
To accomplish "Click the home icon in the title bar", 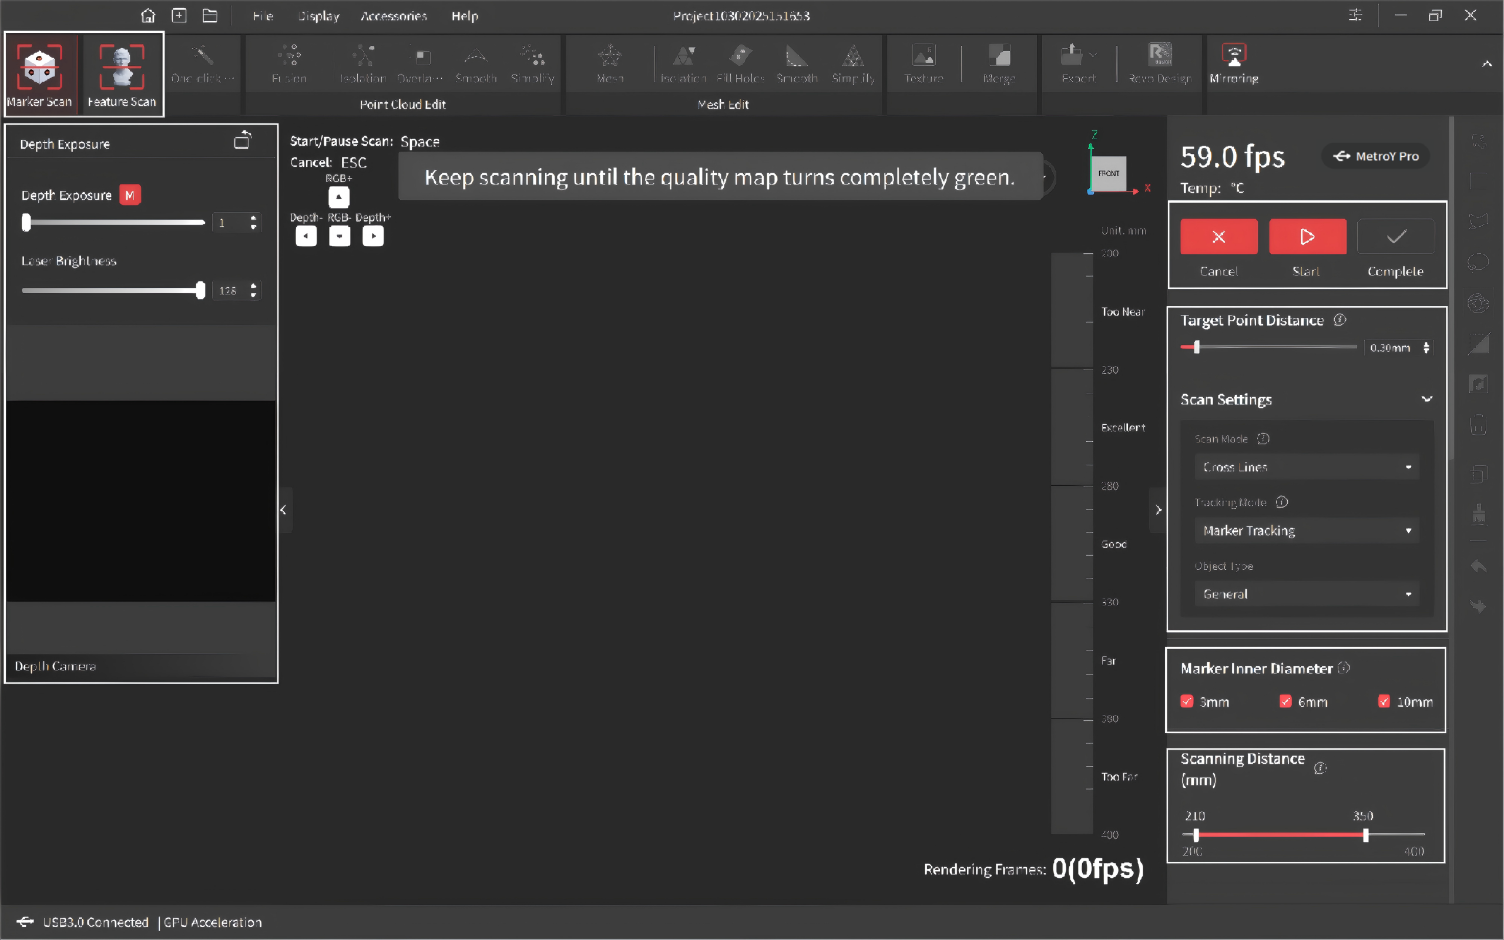I will click(148, 15).
